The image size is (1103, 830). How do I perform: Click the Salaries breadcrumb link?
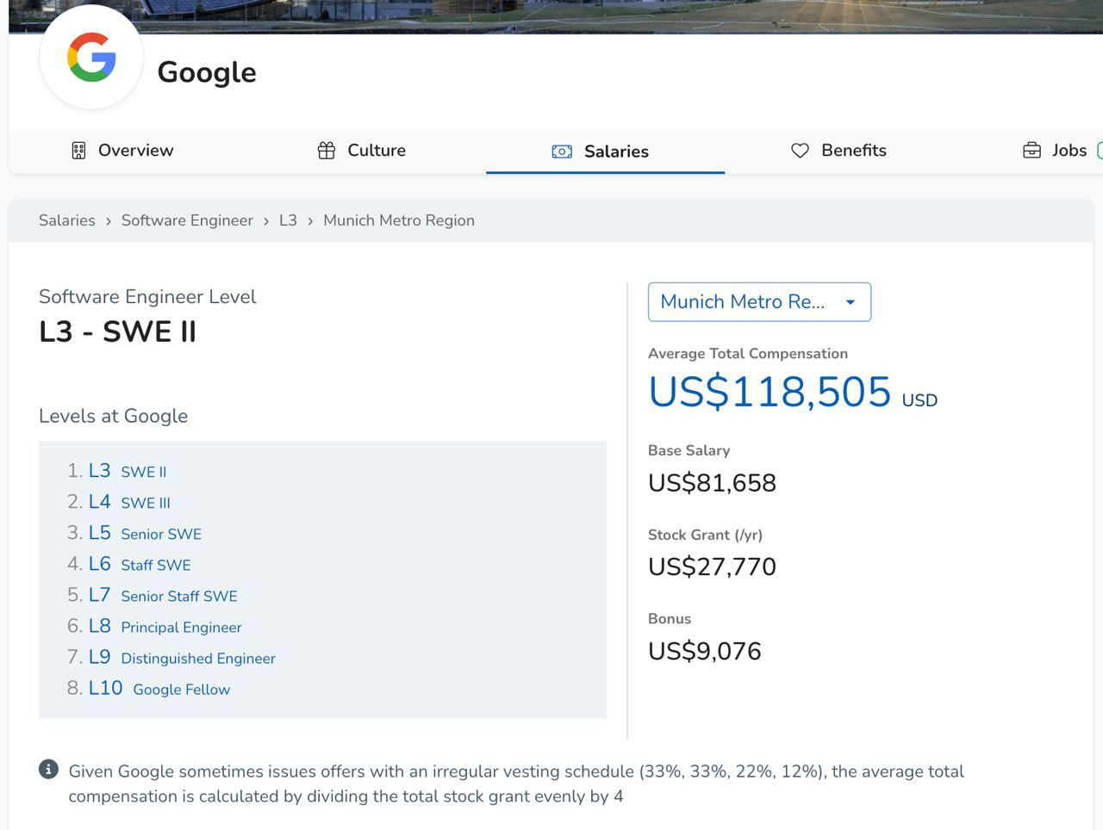67,220
